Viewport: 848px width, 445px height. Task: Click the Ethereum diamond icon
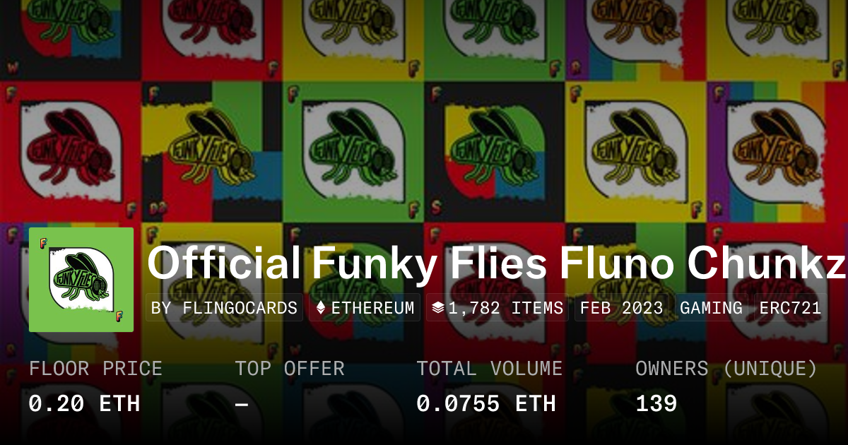pos(321,308)
